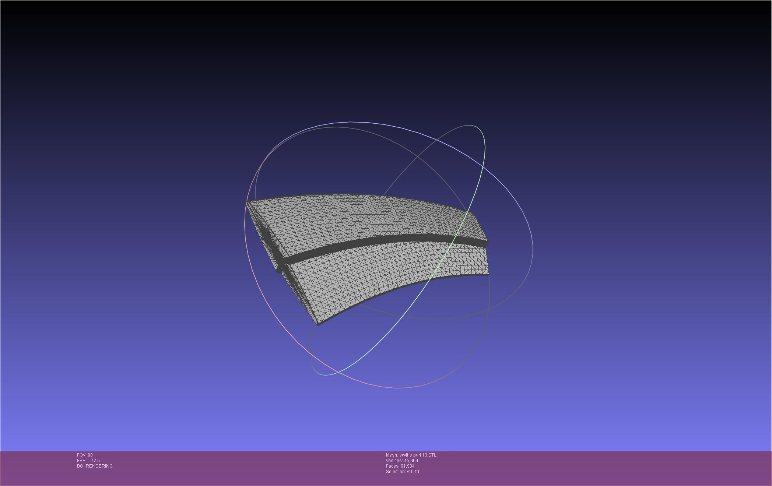The image size is (772, 486).
Task: Click the BO_RENDERING status text
Action: 95,466
